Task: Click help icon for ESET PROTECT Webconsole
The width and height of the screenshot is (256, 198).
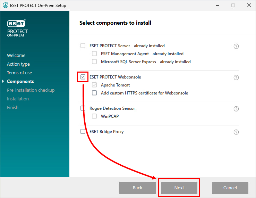Action: click(236, 77)
